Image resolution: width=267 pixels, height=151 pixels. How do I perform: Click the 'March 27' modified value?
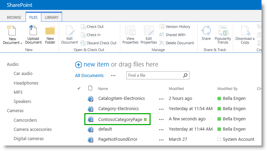tap(178, 139)
